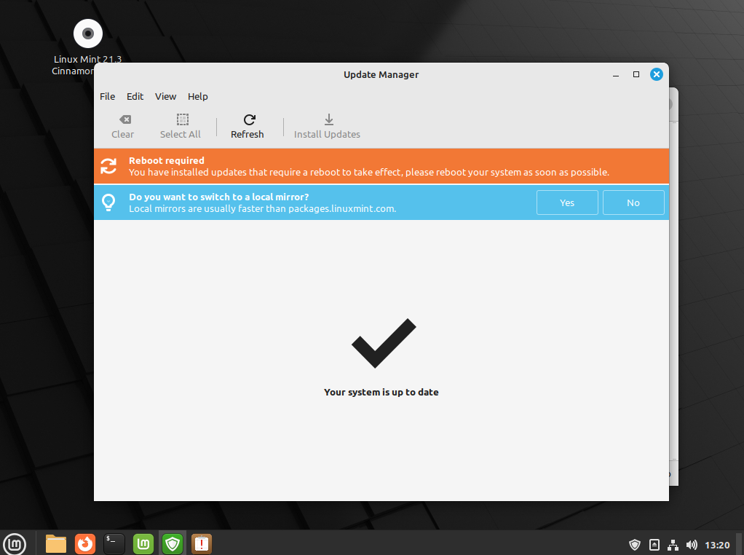Open the network tray icon
The height and width of the screenshot is (555, 744).
(x=673, y=545)
